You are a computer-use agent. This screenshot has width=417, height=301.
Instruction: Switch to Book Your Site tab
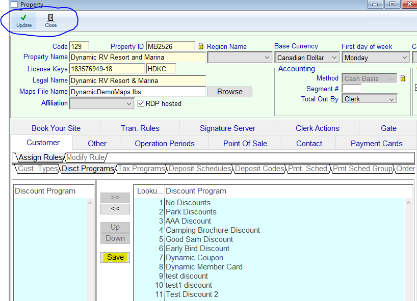(x=56, y=128)
